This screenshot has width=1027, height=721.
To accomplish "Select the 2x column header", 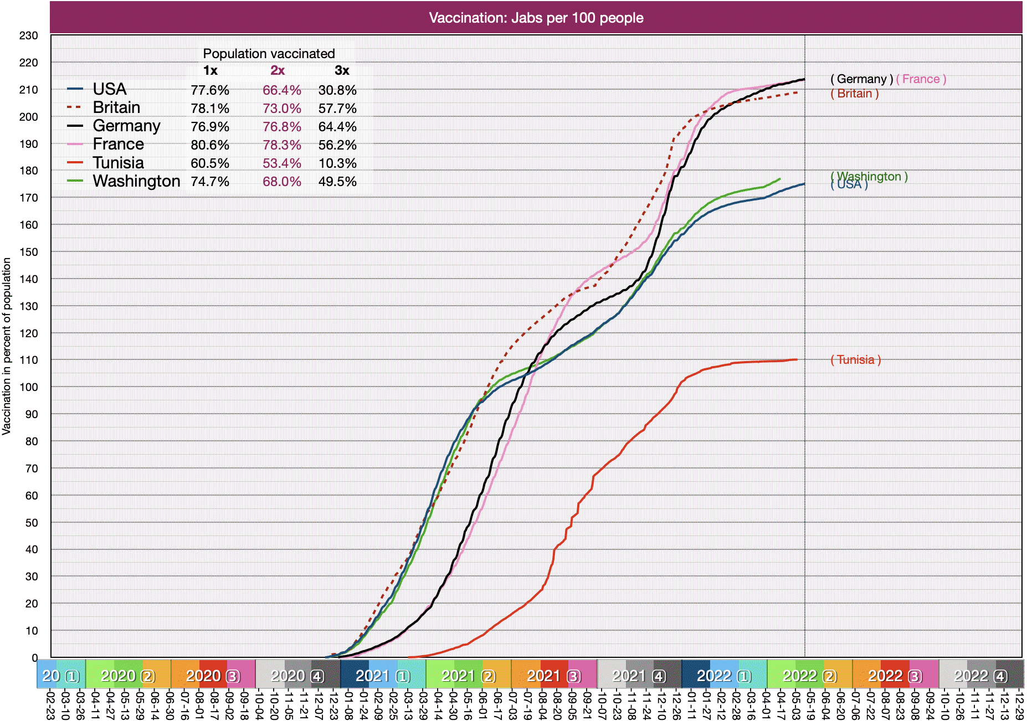I will tap(278, 70).
